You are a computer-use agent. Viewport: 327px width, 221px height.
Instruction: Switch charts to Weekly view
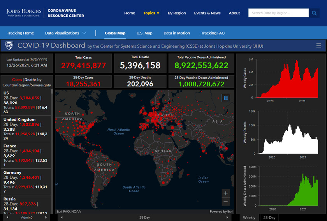(x=249, y=218)
